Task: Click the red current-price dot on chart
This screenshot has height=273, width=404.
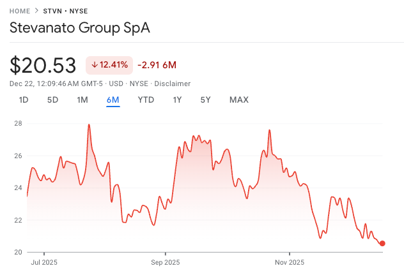Action: click(x=382, y=243)
